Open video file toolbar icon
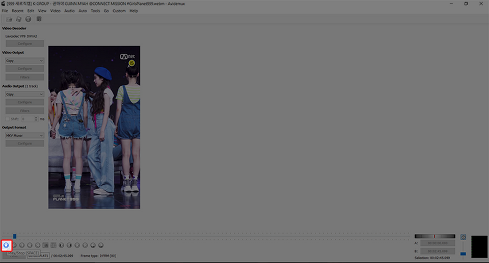Image resolution: width=489 pixels, height=263 pixels. tap(9, 19)
